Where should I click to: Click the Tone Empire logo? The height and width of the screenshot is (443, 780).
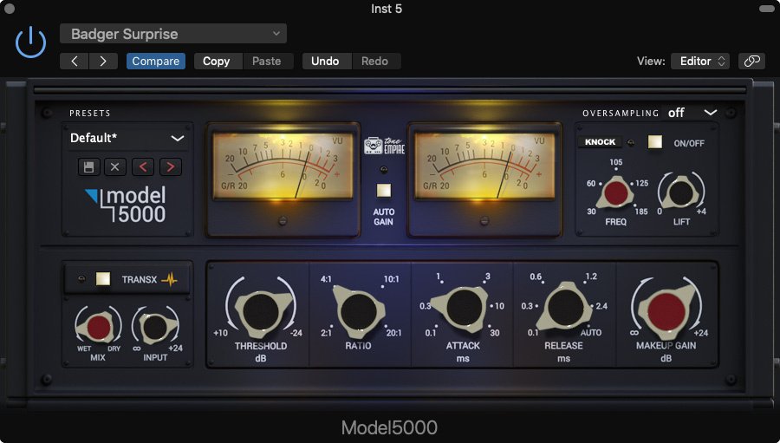pyautogui.click(x=384, y=146)
